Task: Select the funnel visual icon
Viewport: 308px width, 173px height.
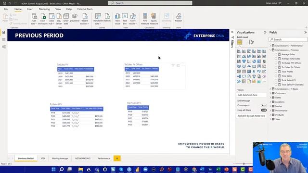Action: (x=244, y=62)
